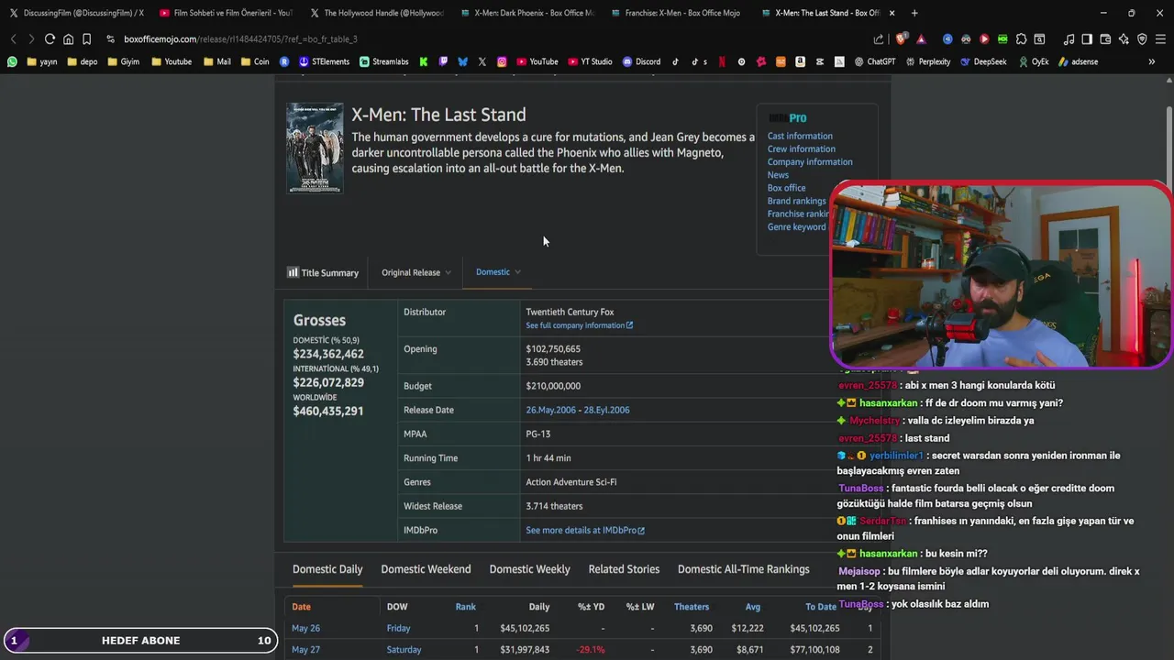Open the site settings icon in address bar
The height and width of the screenshot is (660, 1174).
110,39
